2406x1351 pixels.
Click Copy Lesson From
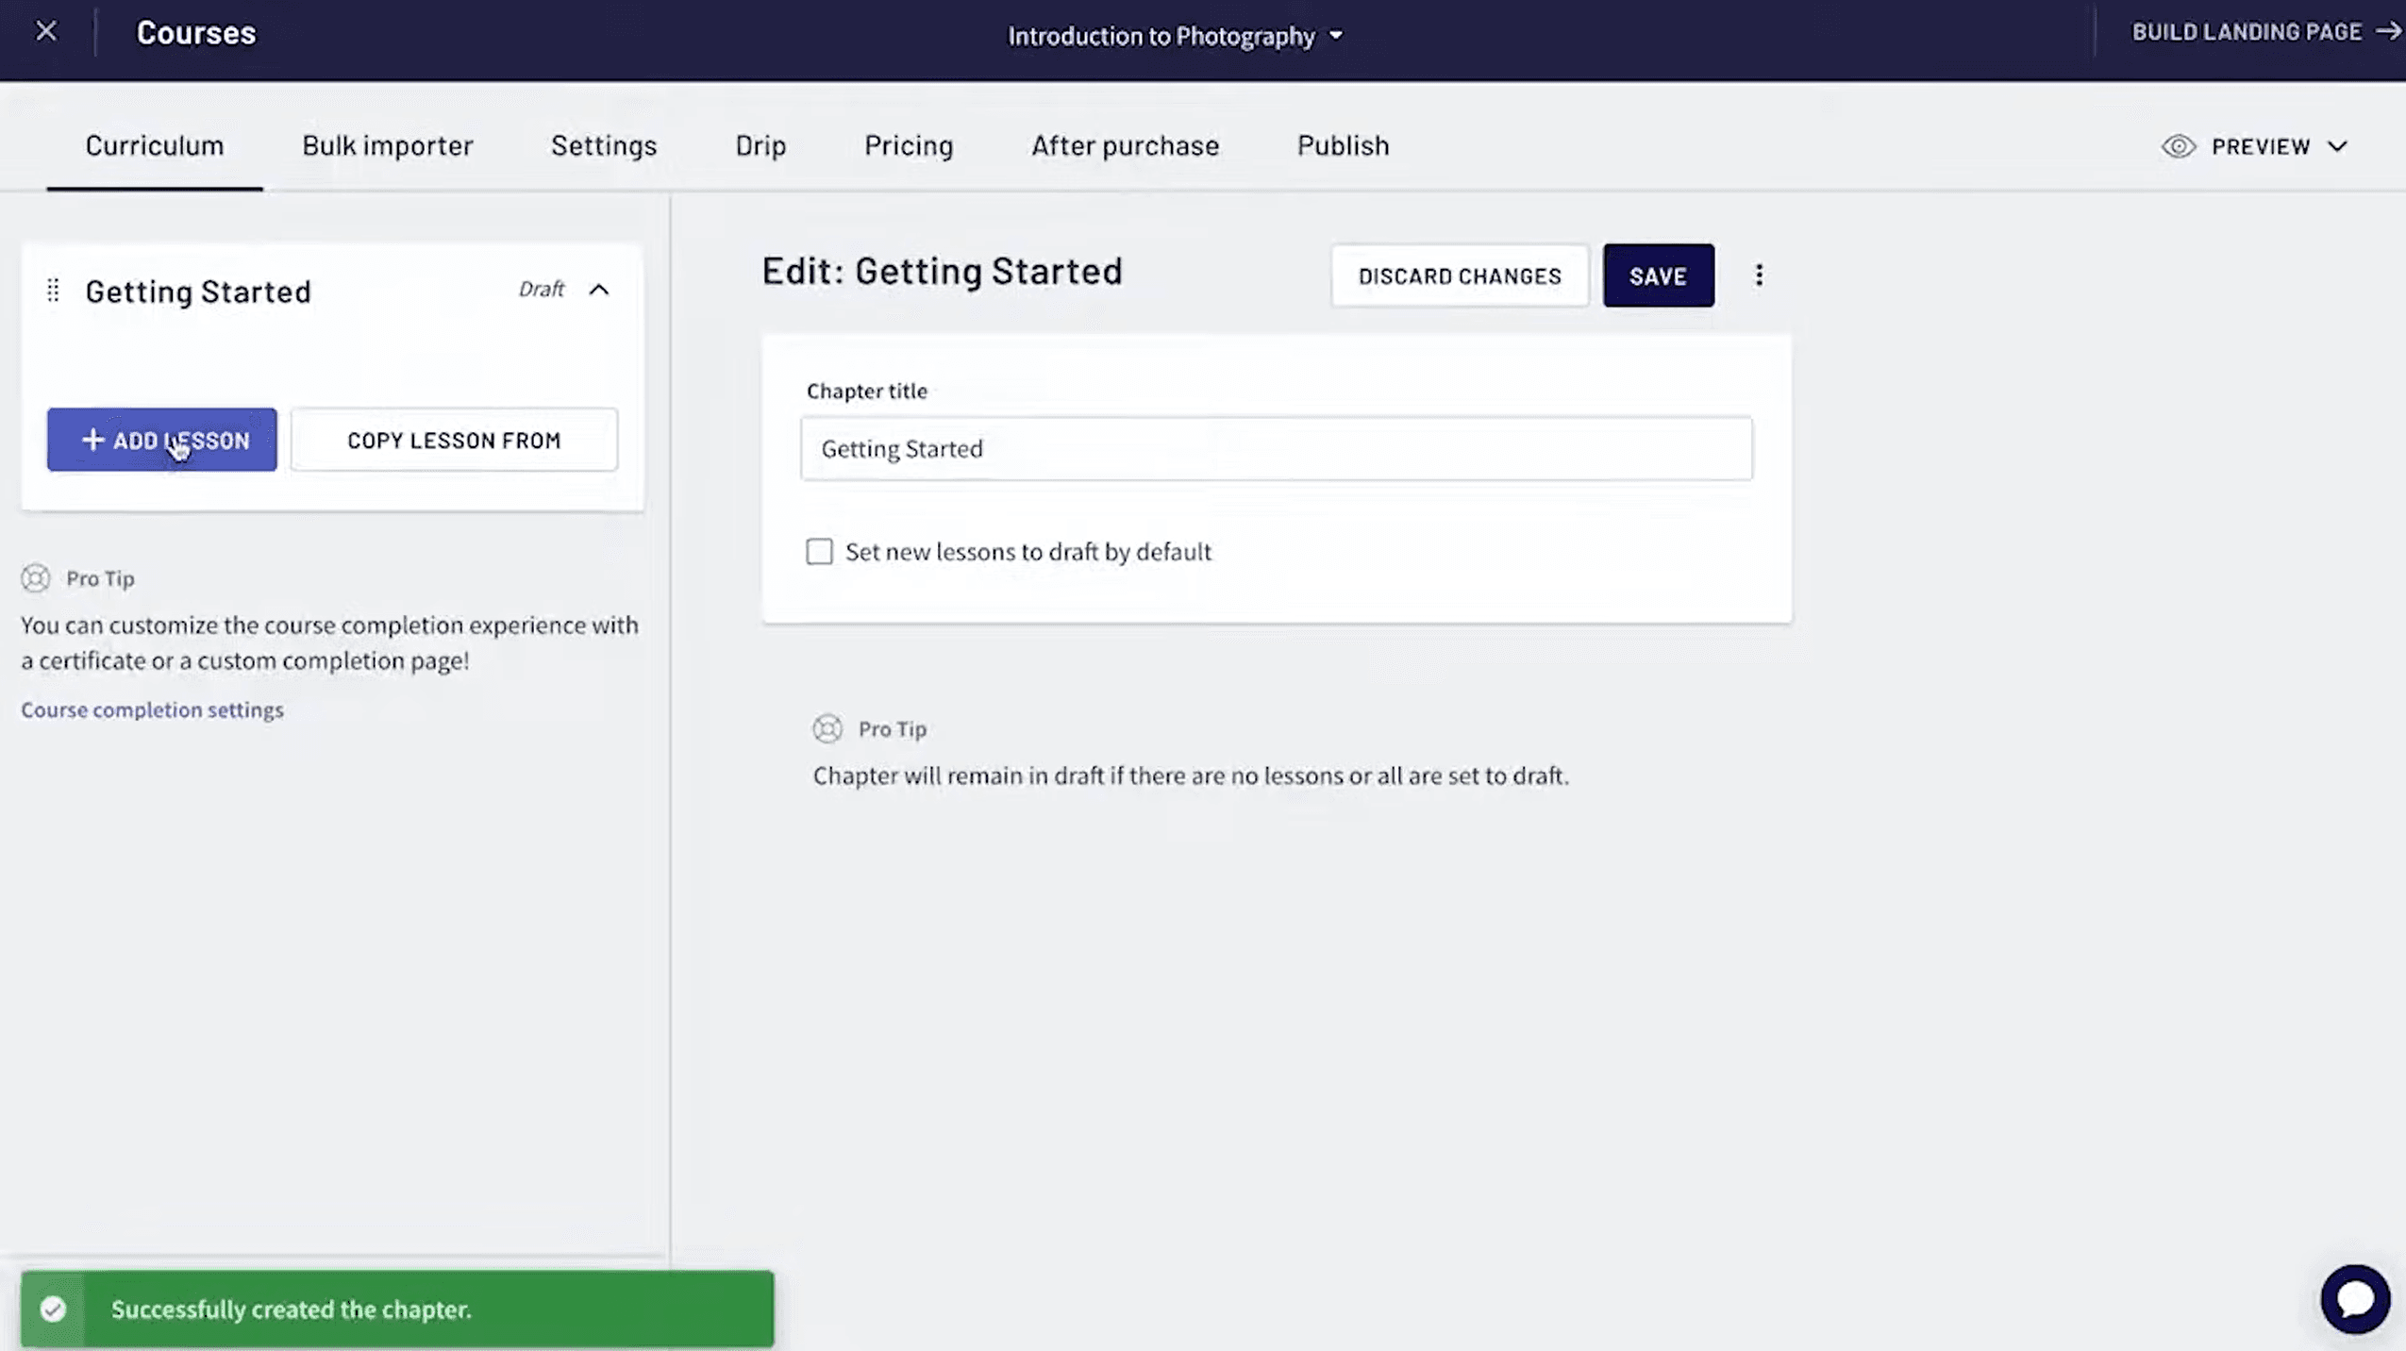[454, 440]
